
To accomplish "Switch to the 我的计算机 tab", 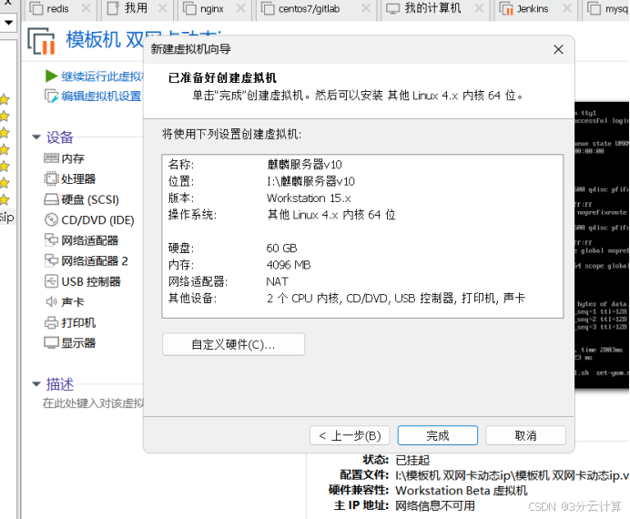I will 435,10.
